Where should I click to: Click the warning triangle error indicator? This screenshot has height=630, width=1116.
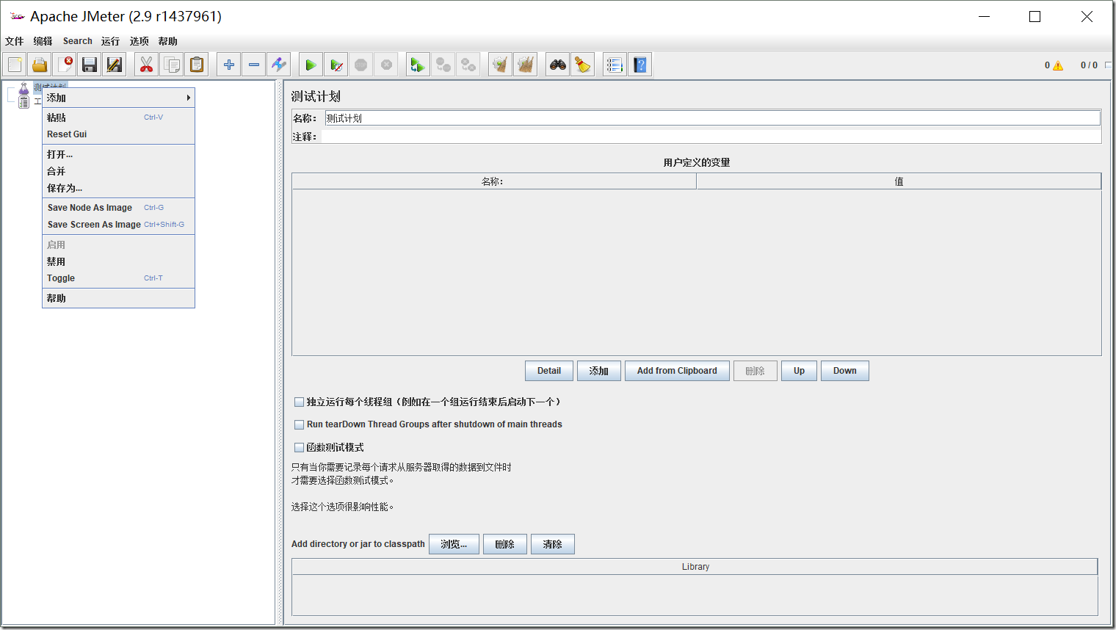1058,65
